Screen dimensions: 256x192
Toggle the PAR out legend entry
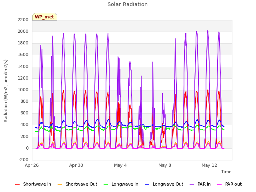pyautogui.click(x=229, y=184)
